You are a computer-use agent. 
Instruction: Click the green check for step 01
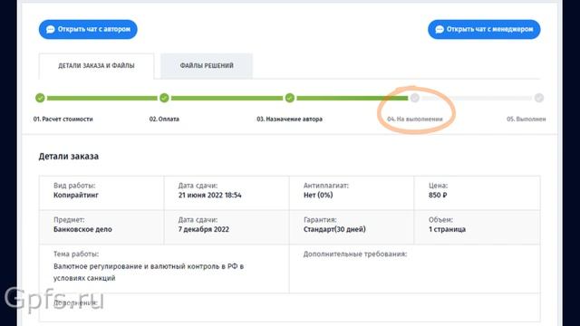(40, 98)
